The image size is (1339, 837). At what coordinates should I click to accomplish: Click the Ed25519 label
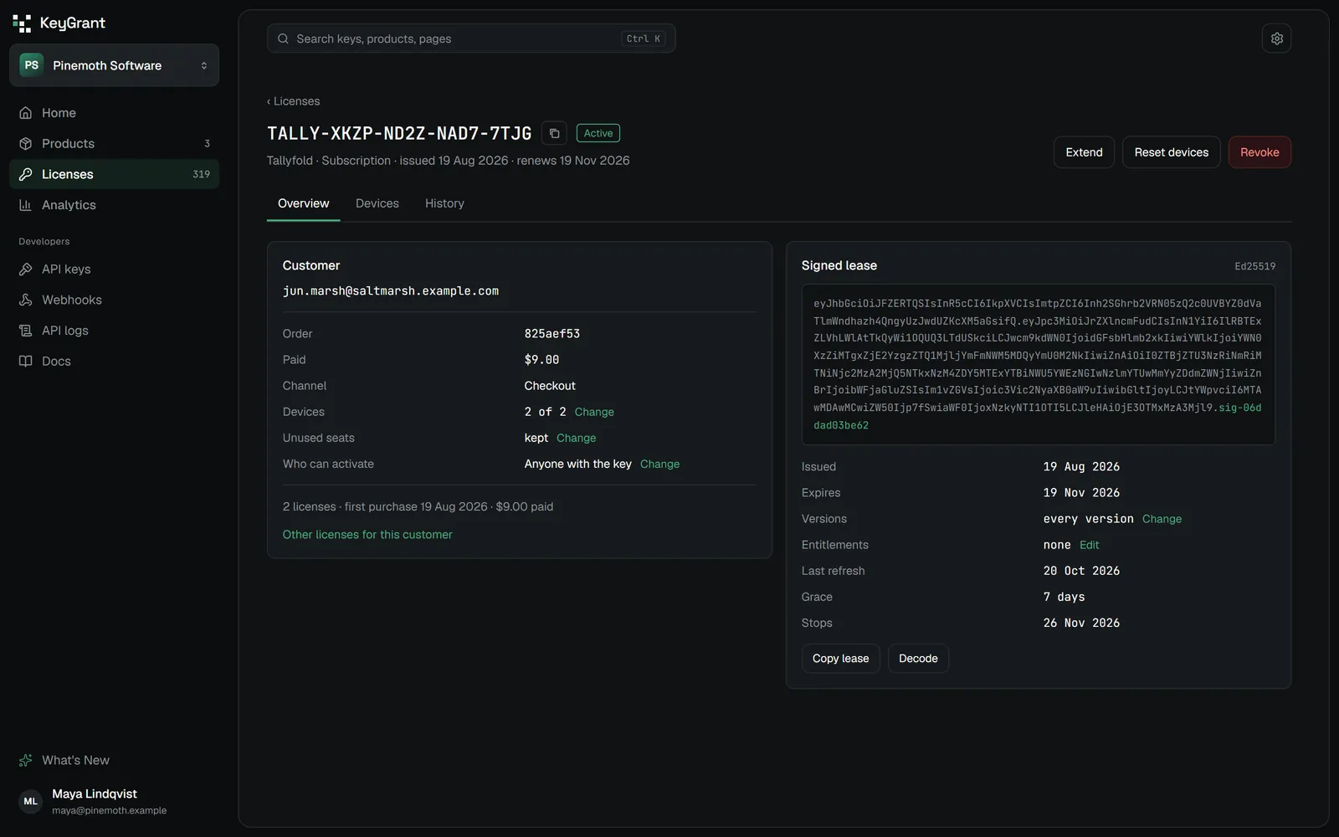[x=1254, y=266]
